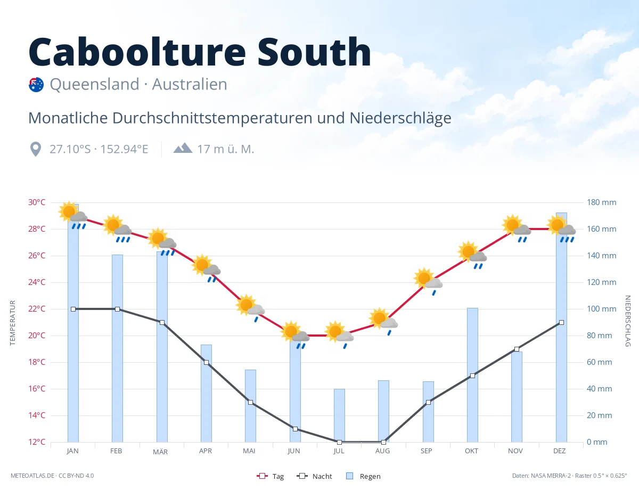Click the August weather icon
639x490 pixels.
tap(384, 322)
